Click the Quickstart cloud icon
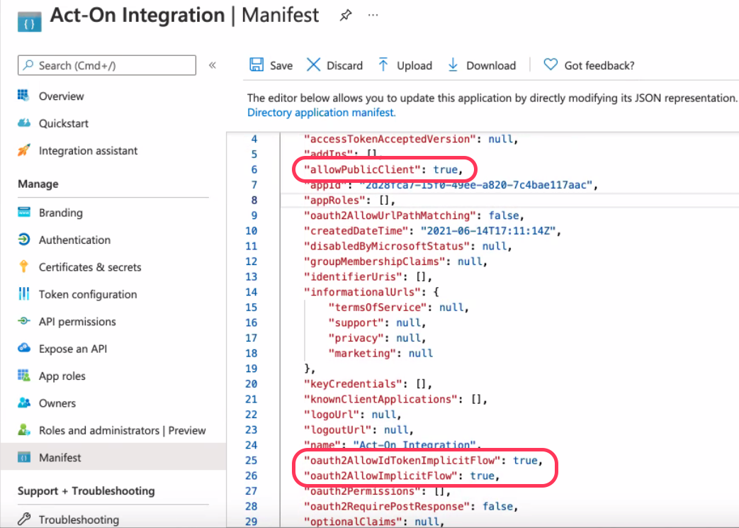Viewport: 739px width, 528px height. pyautogui.click(x=23, y=123)
